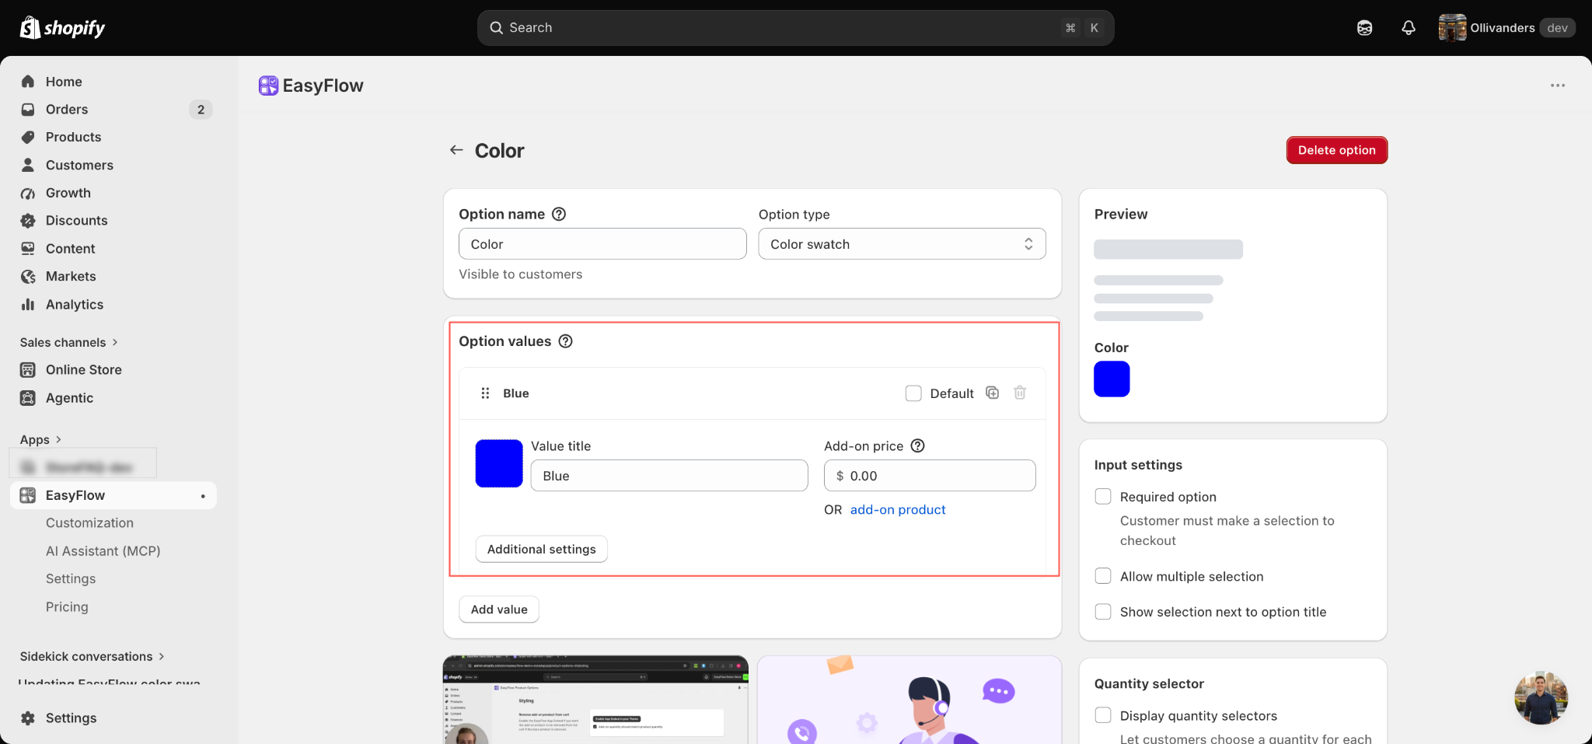Click the blue swatch in Preview

[1112, 379]
